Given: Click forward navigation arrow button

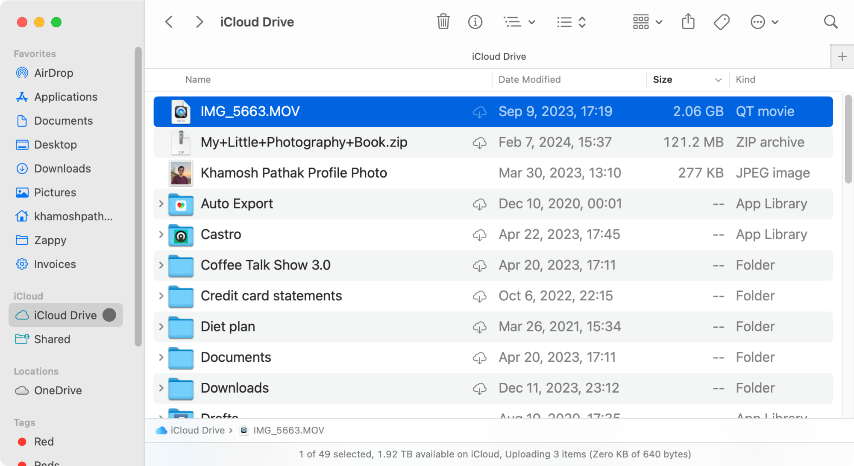Looking at the screenshot, I should click(x=200, y=22).
